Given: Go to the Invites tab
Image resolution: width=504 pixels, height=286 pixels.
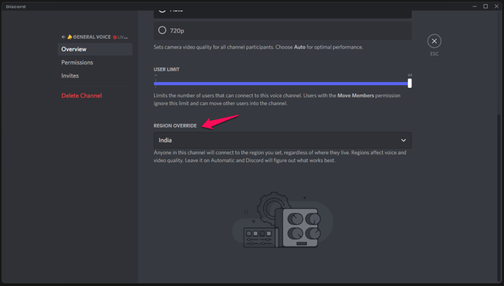Looking at the screenshot, I should [70, 76].
